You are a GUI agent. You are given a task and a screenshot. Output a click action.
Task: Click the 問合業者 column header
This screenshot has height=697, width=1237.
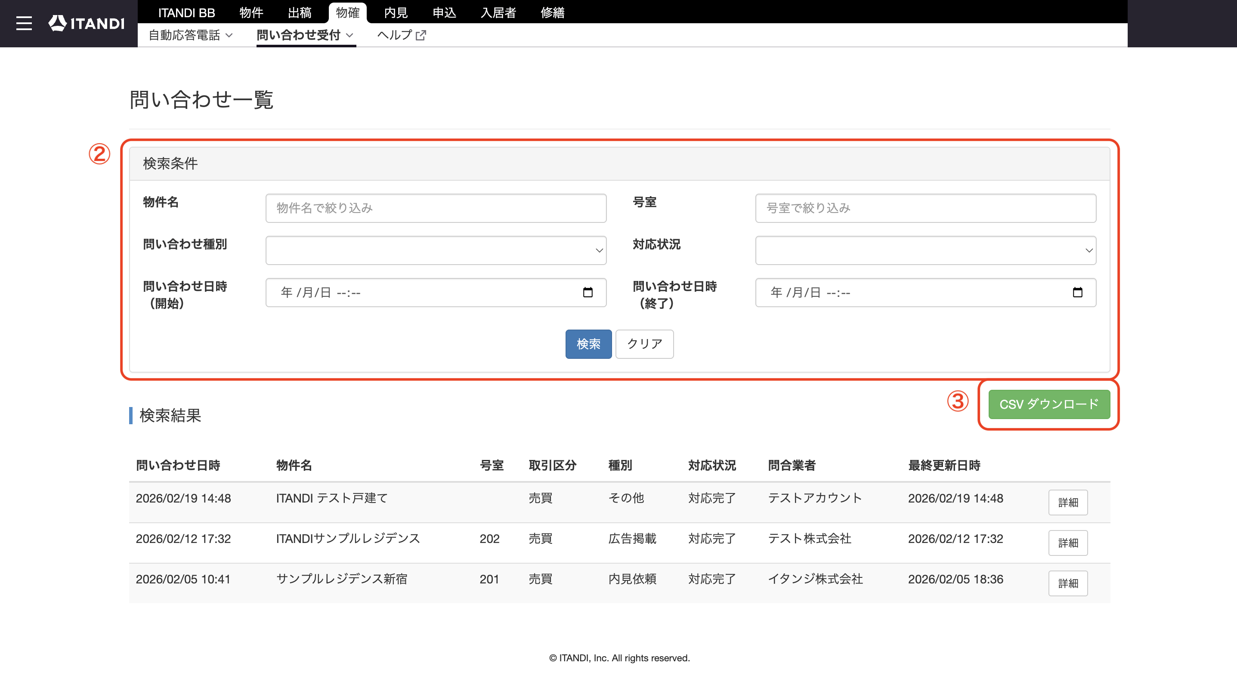(792, 465)
